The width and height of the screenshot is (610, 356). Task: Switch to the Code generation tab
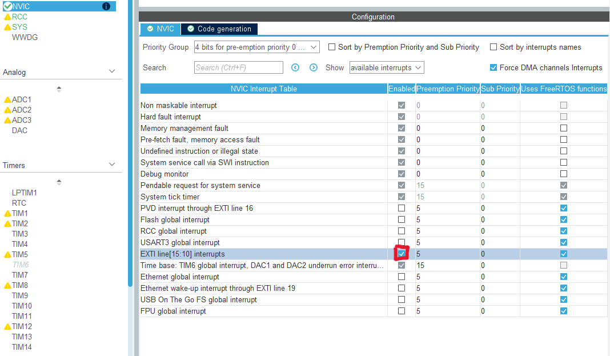point(219,29)
